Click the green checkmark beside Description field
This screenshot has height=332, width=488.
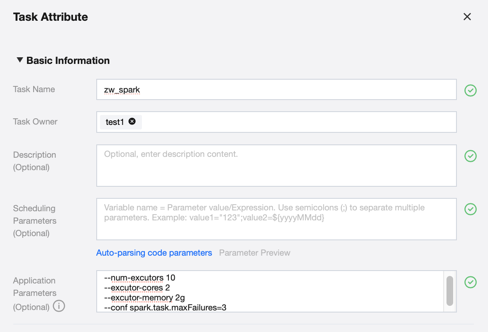click(470, 156)
